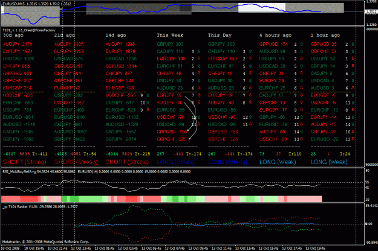The image size is (378, 251).
Task: Click the T:24 total under 1 hour ago
Action: click(345, 154)
